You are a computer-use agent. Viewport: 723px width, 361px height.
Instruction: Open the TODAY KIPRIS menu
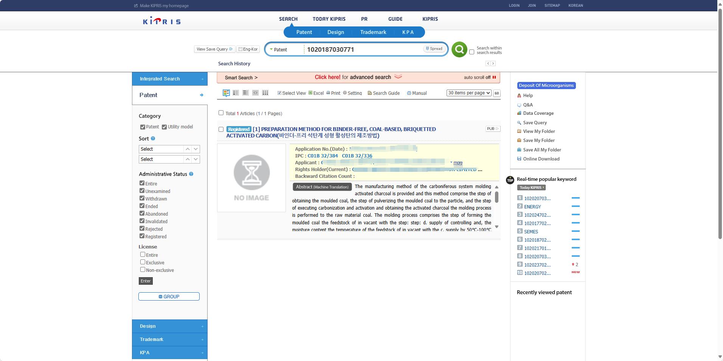(329, 19)
